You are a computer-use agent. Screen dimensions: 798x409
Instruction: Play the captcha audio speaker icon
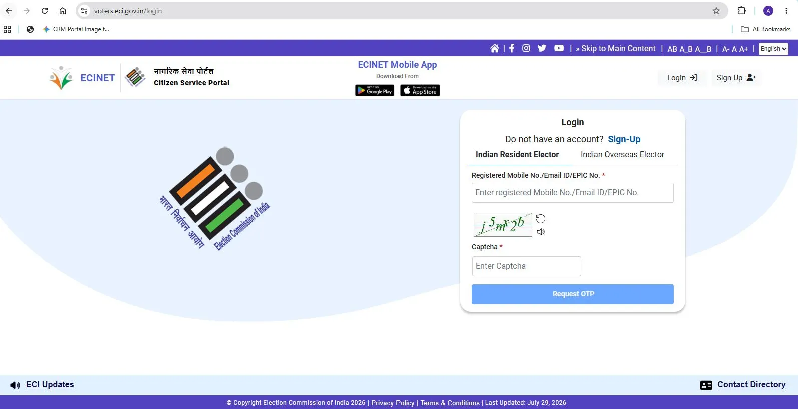click(x=541, y=232)
